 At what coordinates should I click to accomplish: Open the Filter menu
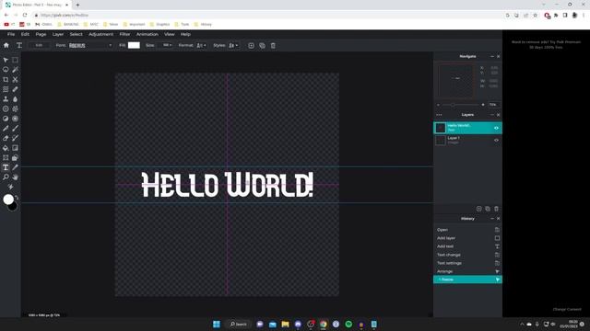[124, 34]
